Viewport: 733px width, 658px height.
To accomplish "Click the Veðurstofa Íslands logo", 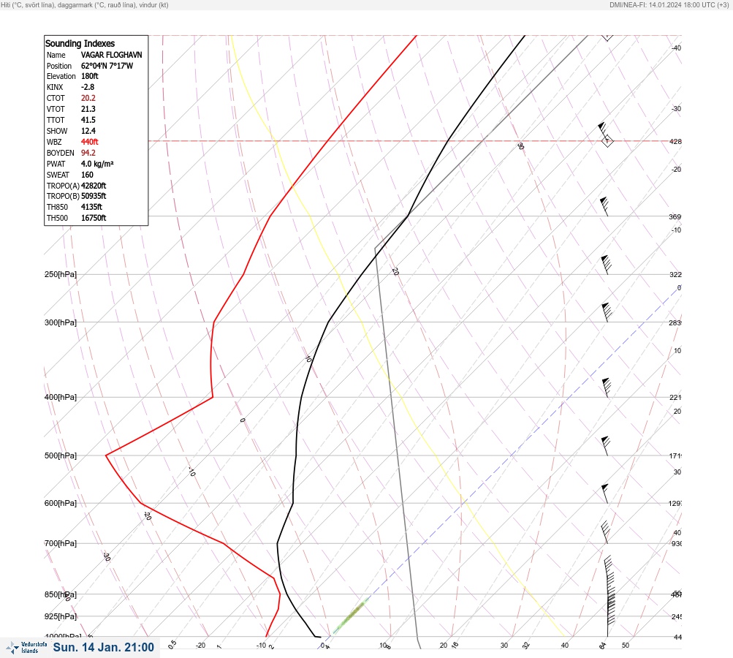I will (x=26, y=648).
